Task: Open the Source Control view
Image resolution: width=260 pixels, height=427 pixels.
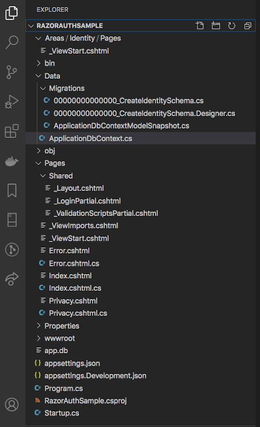Action: 12,72
